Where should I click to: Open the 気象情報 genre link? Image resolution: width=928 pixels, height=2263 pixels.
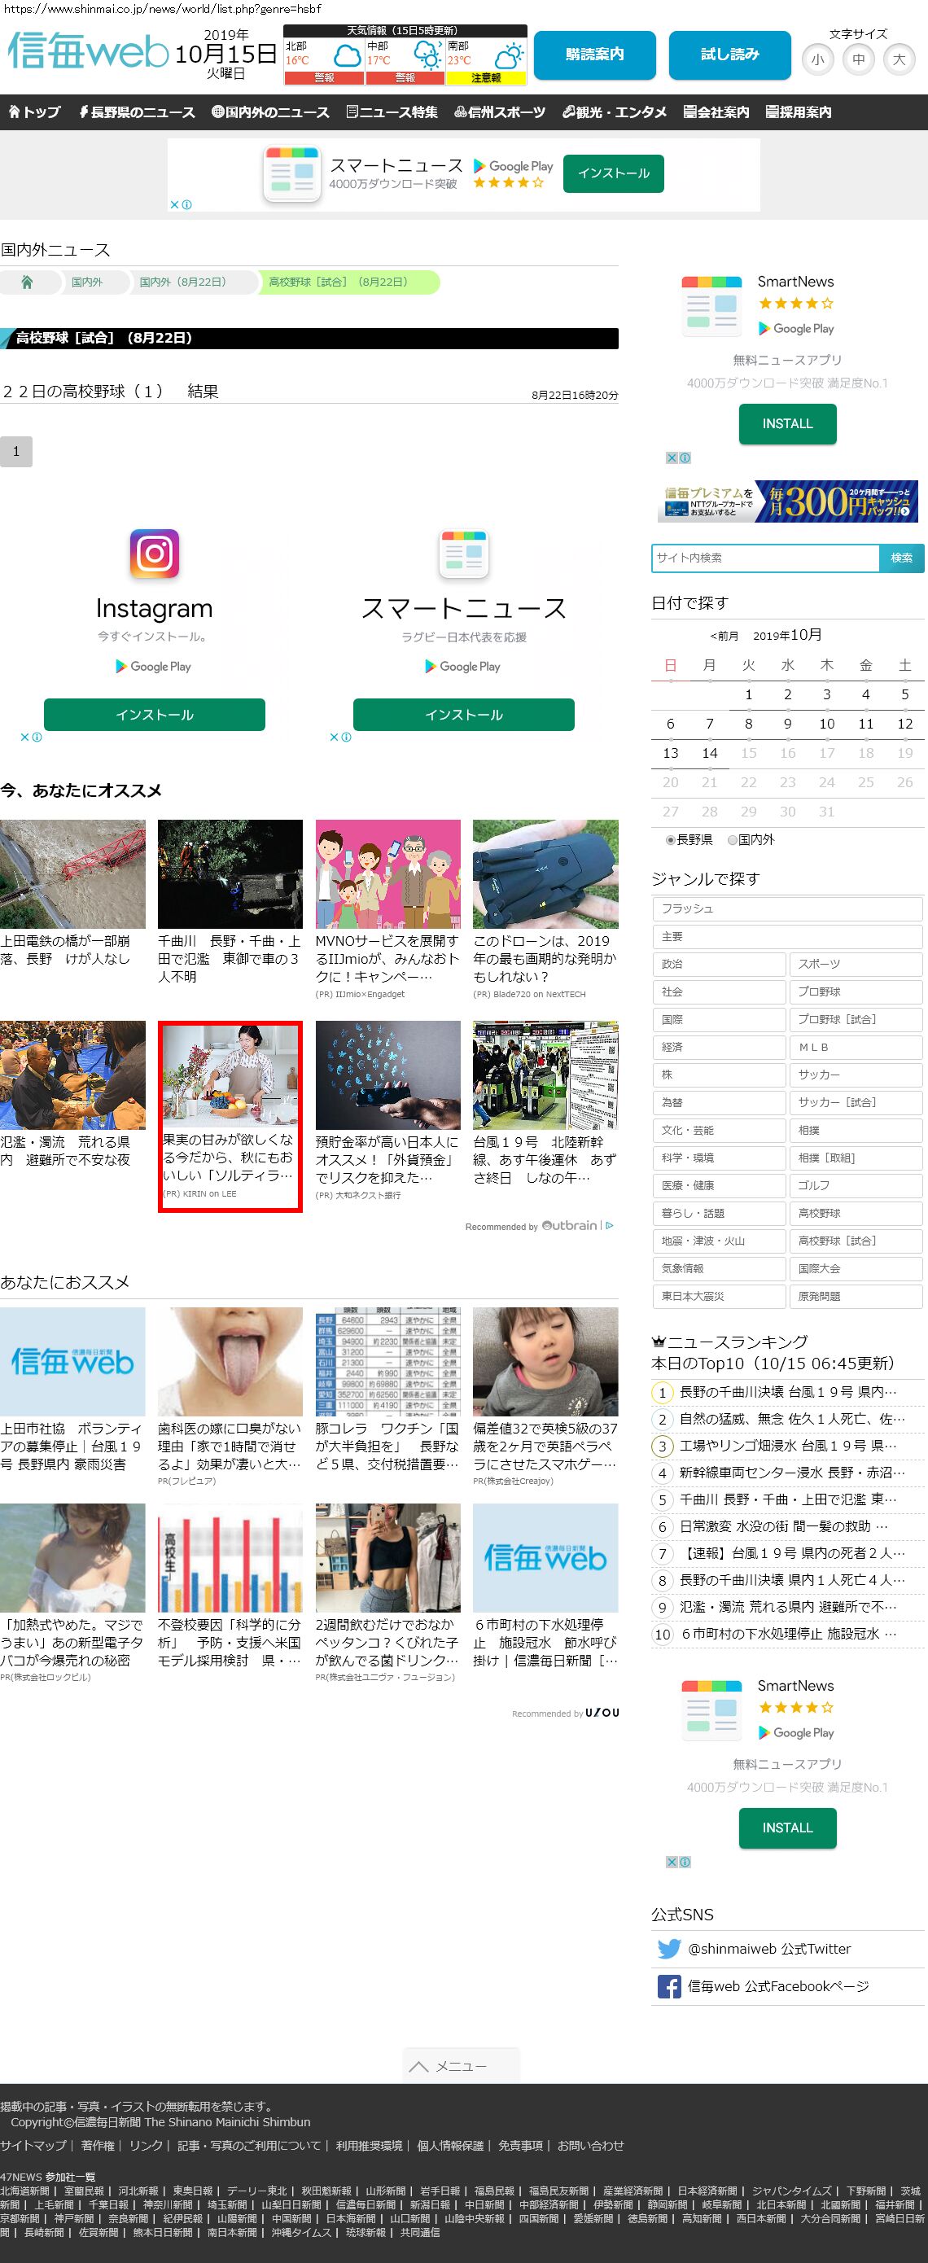pyautogui.click(x=719, y=1268)
